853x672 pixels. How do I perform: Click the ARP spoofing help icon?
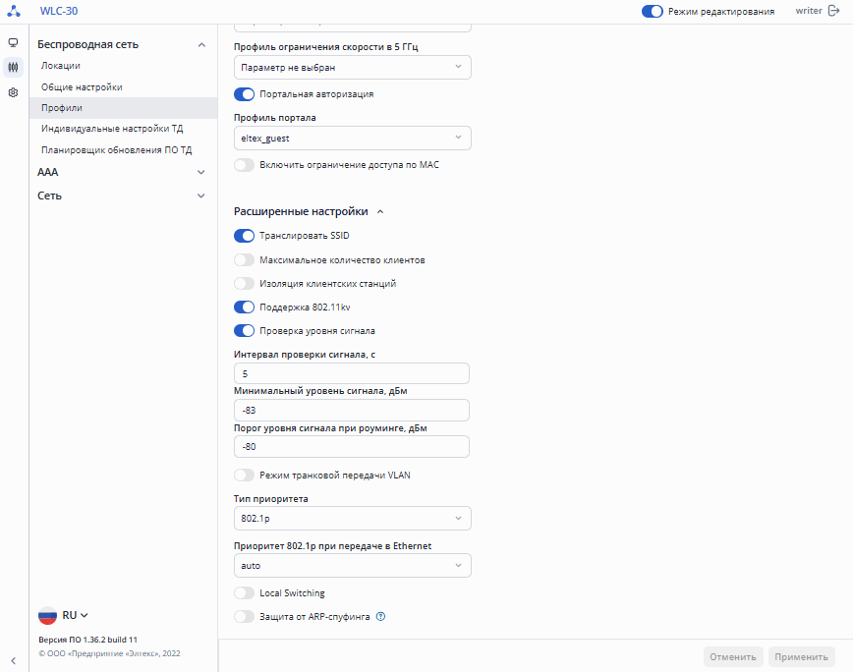tap(380, 617)
